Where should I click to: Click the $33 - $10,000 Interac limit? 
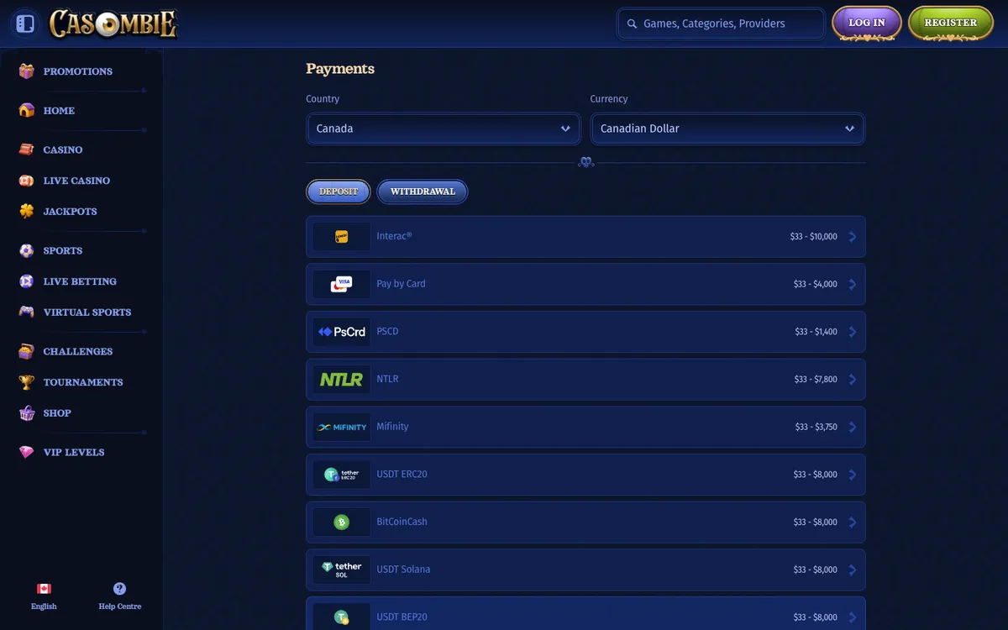(x=813, y=237)
